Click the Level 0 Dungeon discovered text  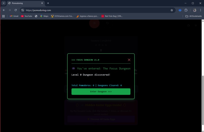91,75
